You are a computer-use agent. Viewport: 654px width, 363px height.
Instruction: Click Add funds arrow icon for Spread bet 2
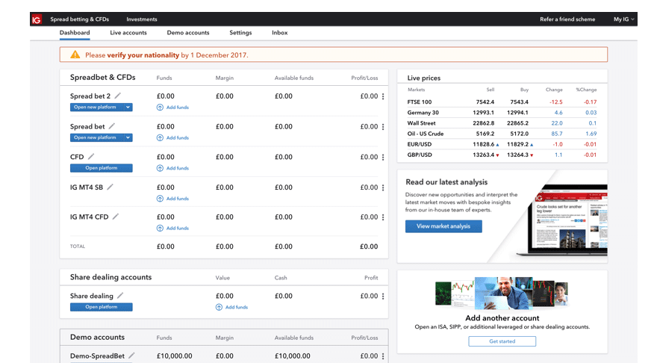point(160,108)
